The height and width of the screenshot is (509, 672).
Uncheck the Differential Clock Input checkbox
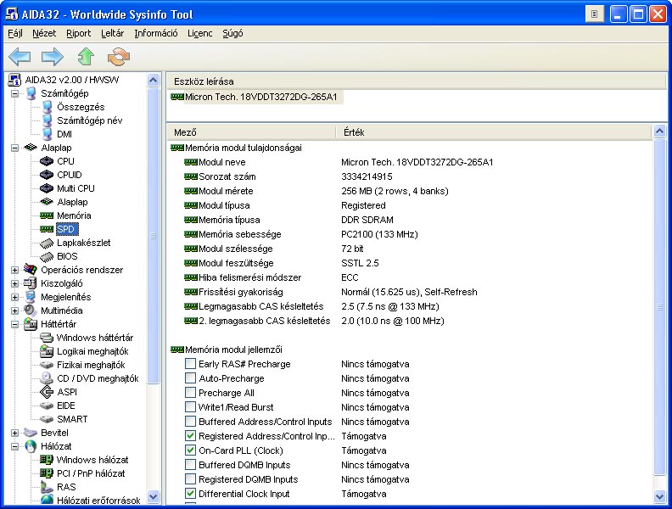(190, 494)
